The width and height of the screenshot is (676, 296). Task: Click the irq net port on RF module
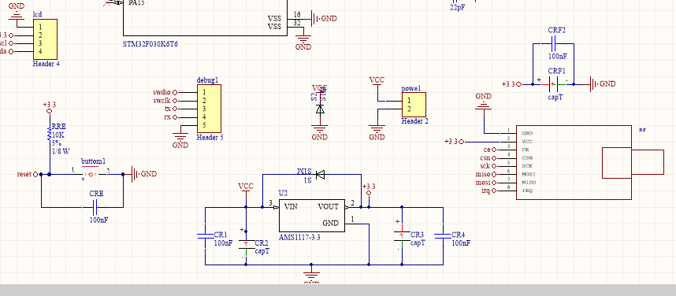488,191
